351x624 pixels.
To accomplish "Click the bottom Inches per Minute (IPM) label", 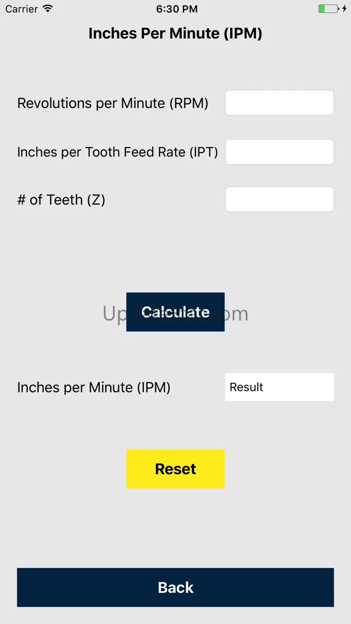I will click(x=94, y=387).
